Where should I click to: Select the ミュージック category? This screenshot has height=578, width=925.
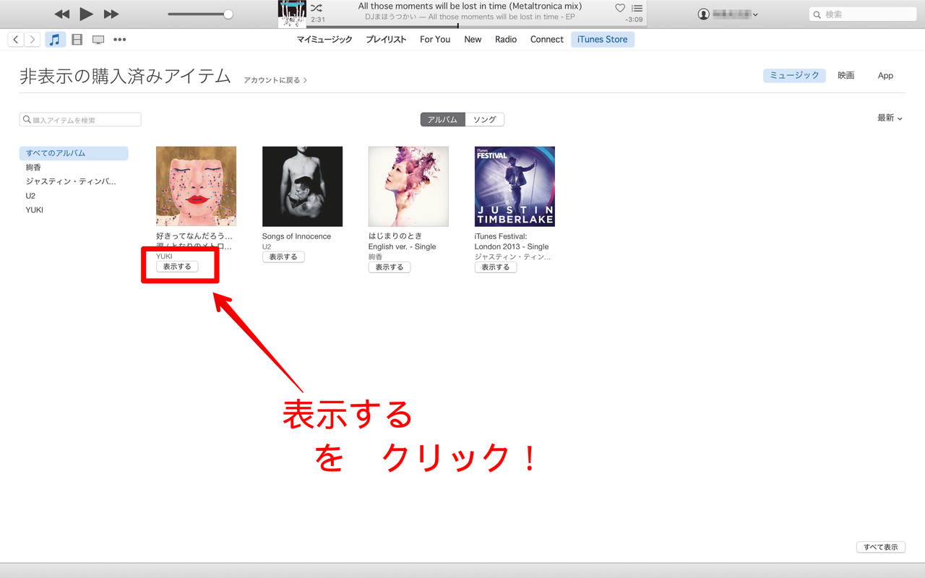(794, 75)
